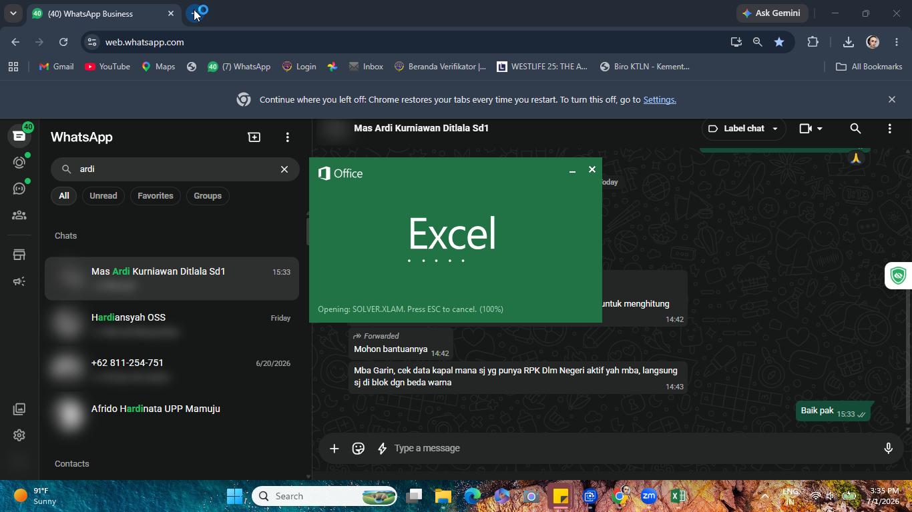The height and width of the screenshot is (512, 912).
Task: Open the emoji picker
Action: 359,448
